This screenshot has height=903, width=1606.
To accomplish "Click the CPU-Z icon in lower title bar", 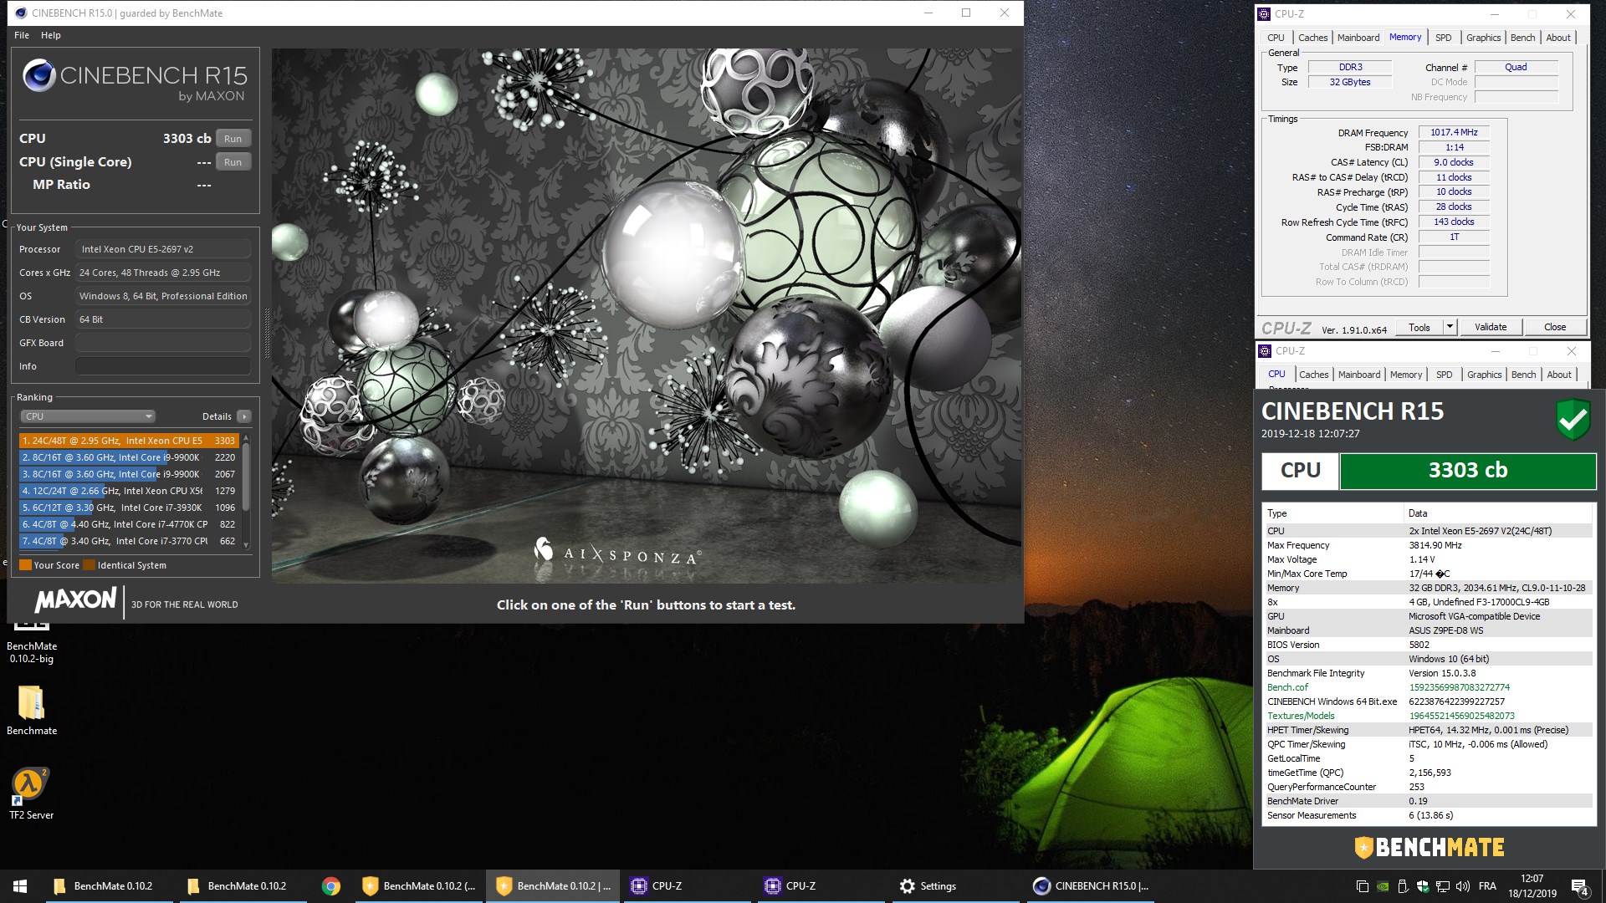I will click(1265, 351).
